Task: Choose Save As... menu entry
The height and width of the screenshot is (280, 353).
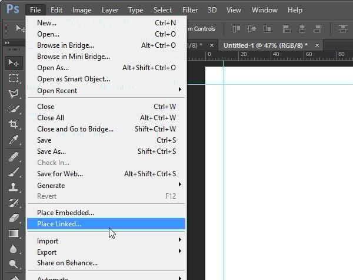Action: pyautogui.click(x=106, y=151)
